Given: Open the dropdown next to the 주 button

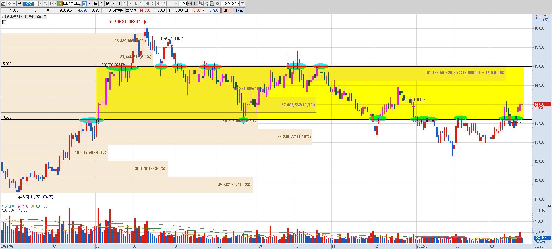Looking at the screenshot, I should click(14, 4).
